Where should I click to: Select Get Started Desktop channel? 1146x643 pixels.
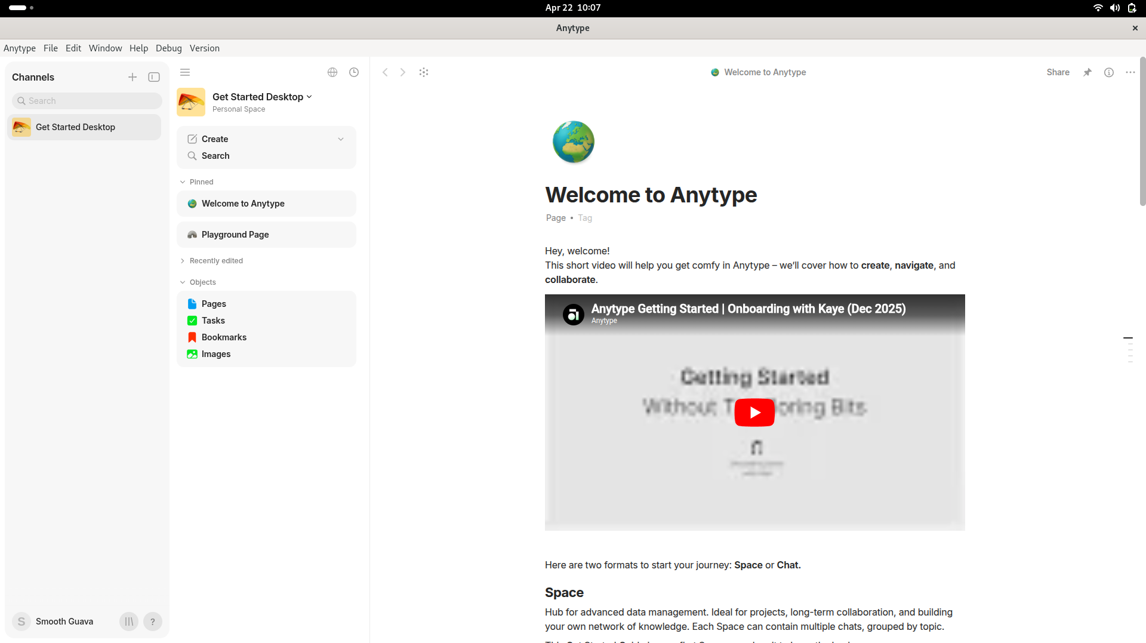point(84,127)
